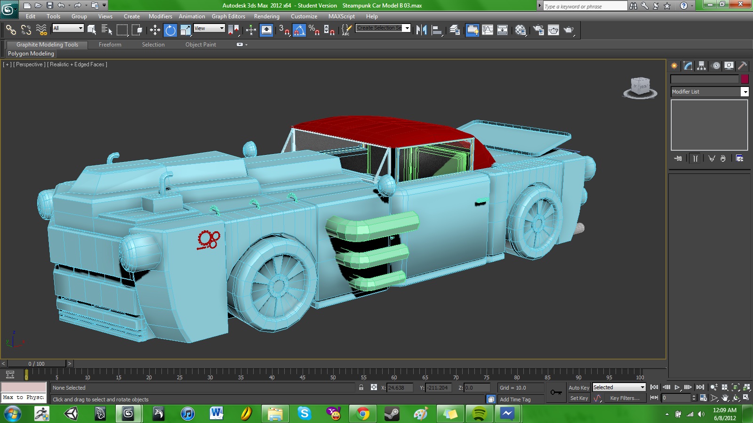This screenshot has height=423, width=753.
Task: Enable the Auto Key animation toggle
Action: pyautogui.click(x=579, y=387)
